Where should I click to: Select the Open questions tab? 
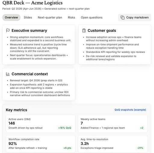click(x=92, y=17)
